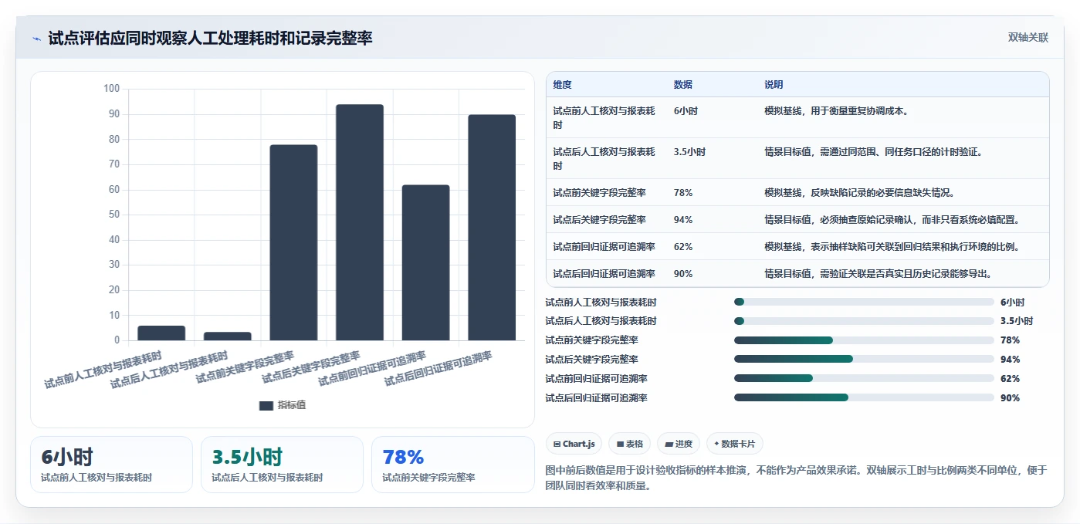Click the 6小时 value at the progress bar end
Screen dimensions: 1080x524
coord(1012,303)
